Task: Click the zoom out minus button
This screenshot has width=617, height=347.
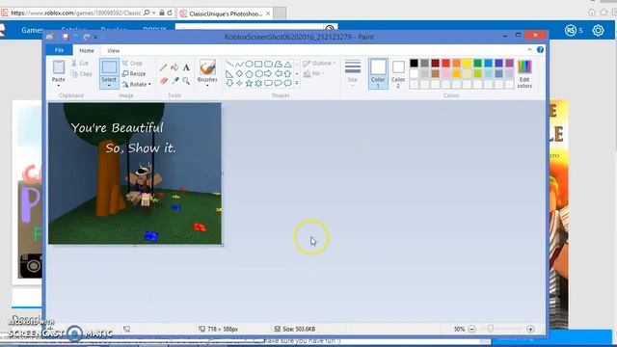Action: tap(472, 329)
